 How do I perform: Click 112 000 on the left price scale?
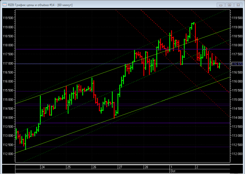click(x=8, y=154)
